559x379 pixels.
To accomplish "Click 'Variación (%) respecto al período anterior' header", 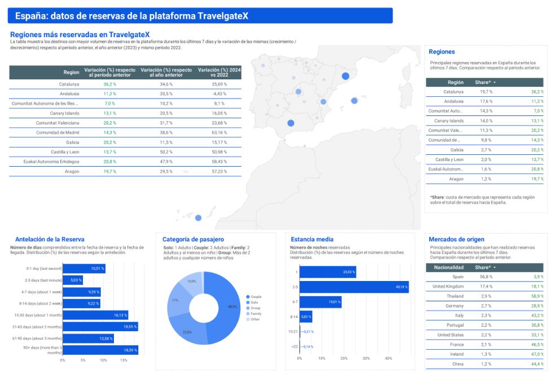I will 110,72.
